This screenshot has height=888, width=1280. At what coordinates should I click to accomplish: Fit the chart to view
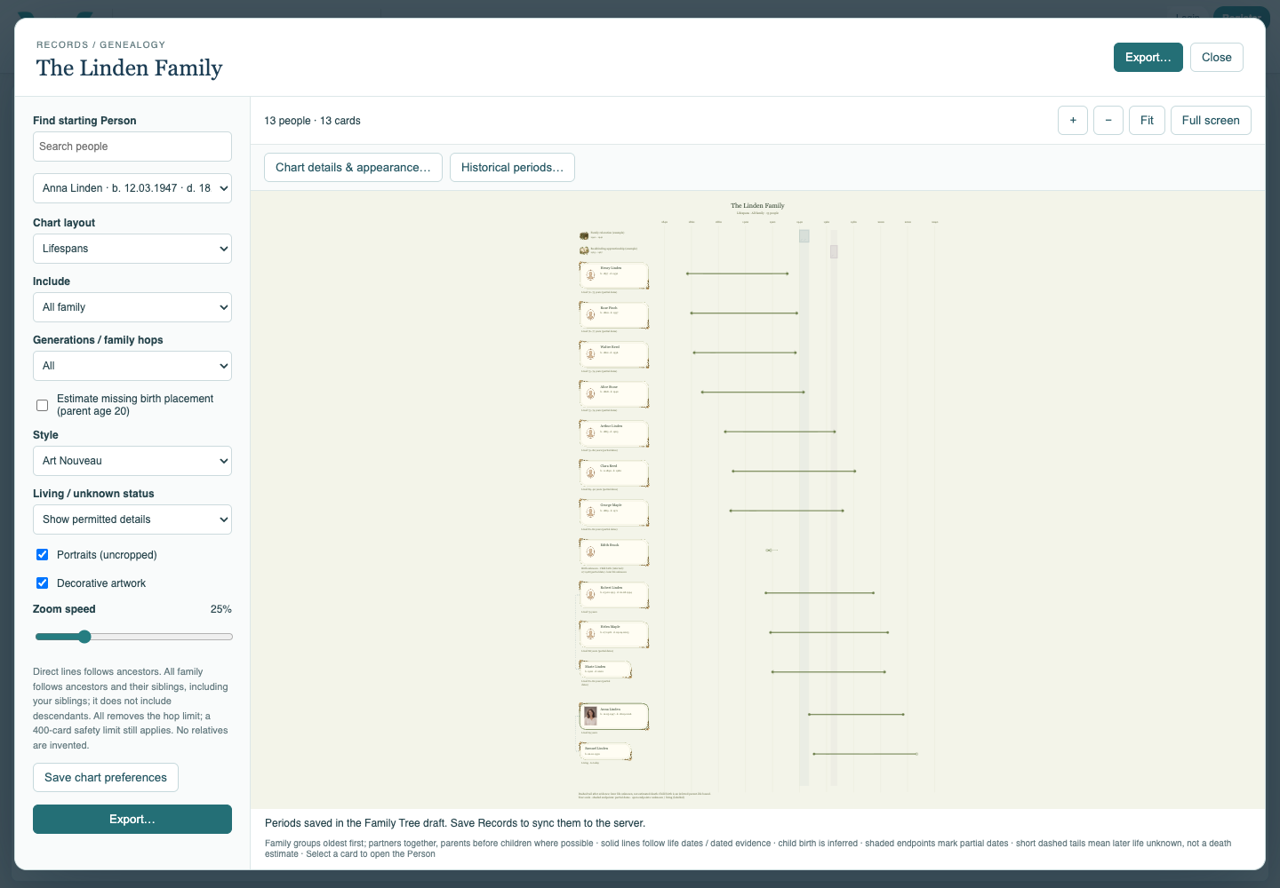[1147, 120]
